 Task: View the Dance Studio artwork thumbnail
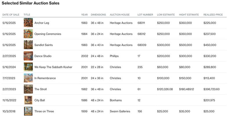[x=28, y=56]
